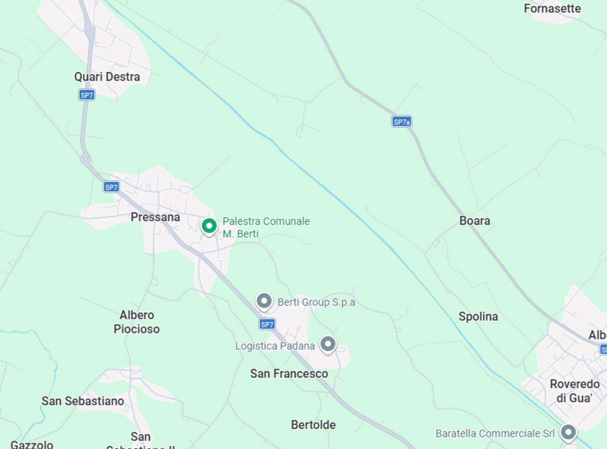Click the Logistica Padana map pin
This screenshot has height=449, width=607.
[x=328, y=345]
